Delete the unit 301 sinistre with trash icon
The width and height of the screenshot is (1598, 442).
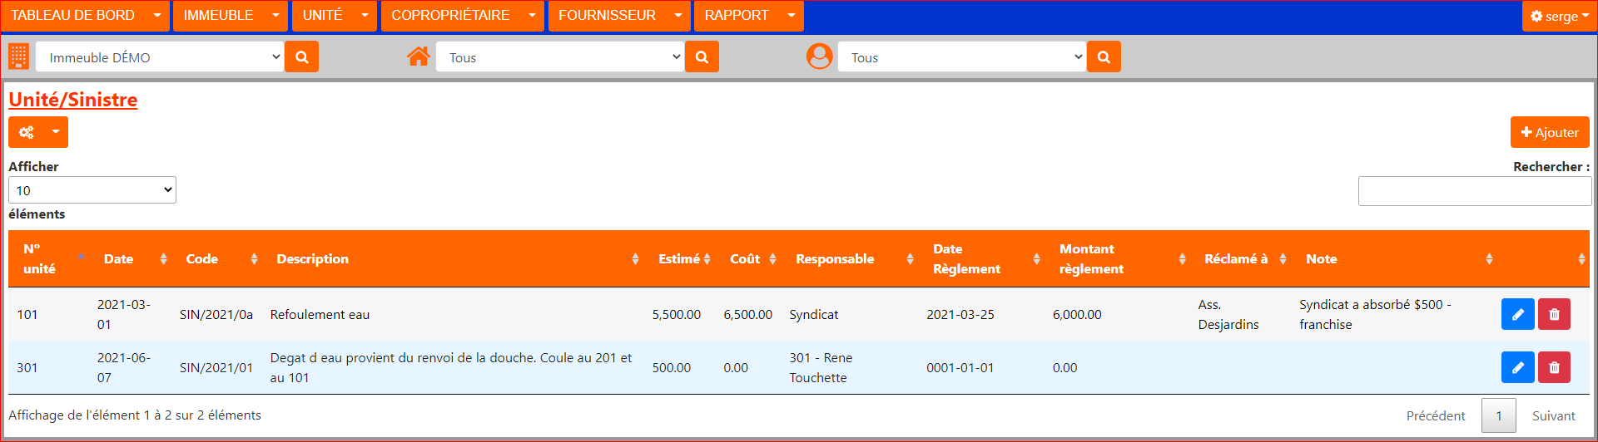[1554, 367]
